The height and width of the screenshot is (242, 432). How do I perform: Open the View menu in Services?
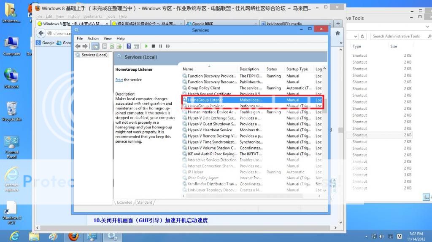108,38
